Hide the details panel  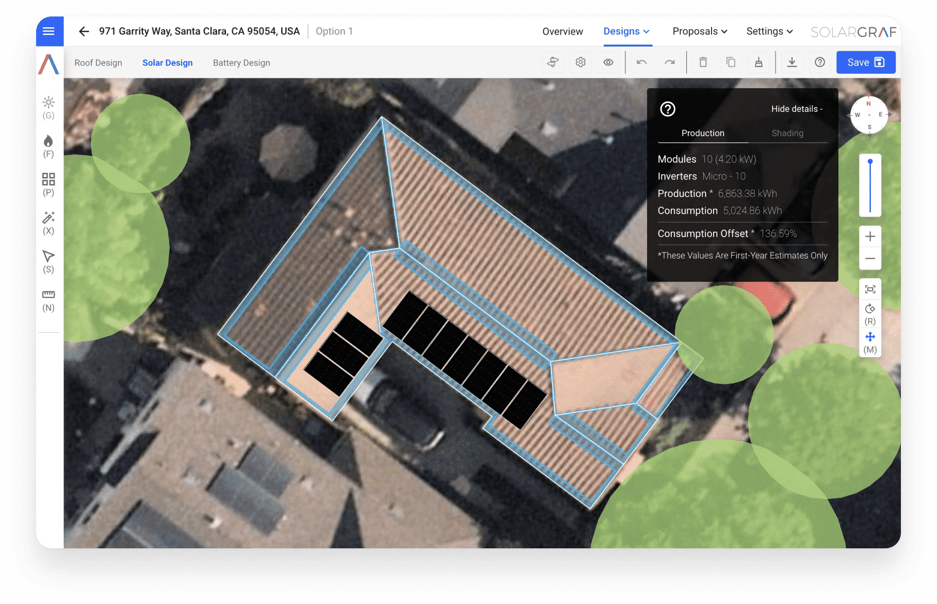tap(797, 109)
